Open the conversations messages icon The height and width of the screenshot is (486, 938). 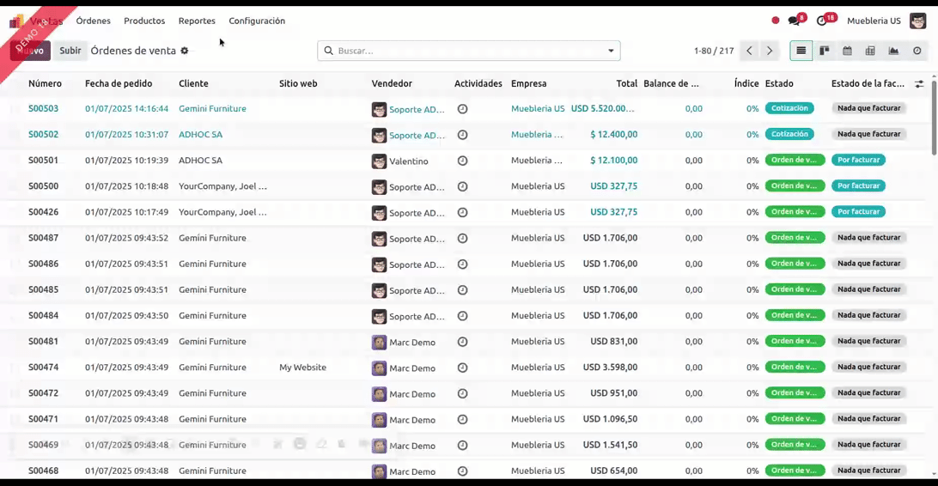794,21
